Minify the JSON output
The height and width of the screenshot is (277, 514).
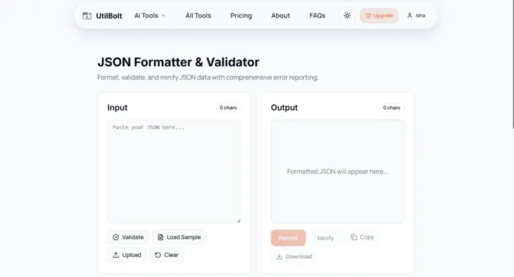(x=325, y=238)
